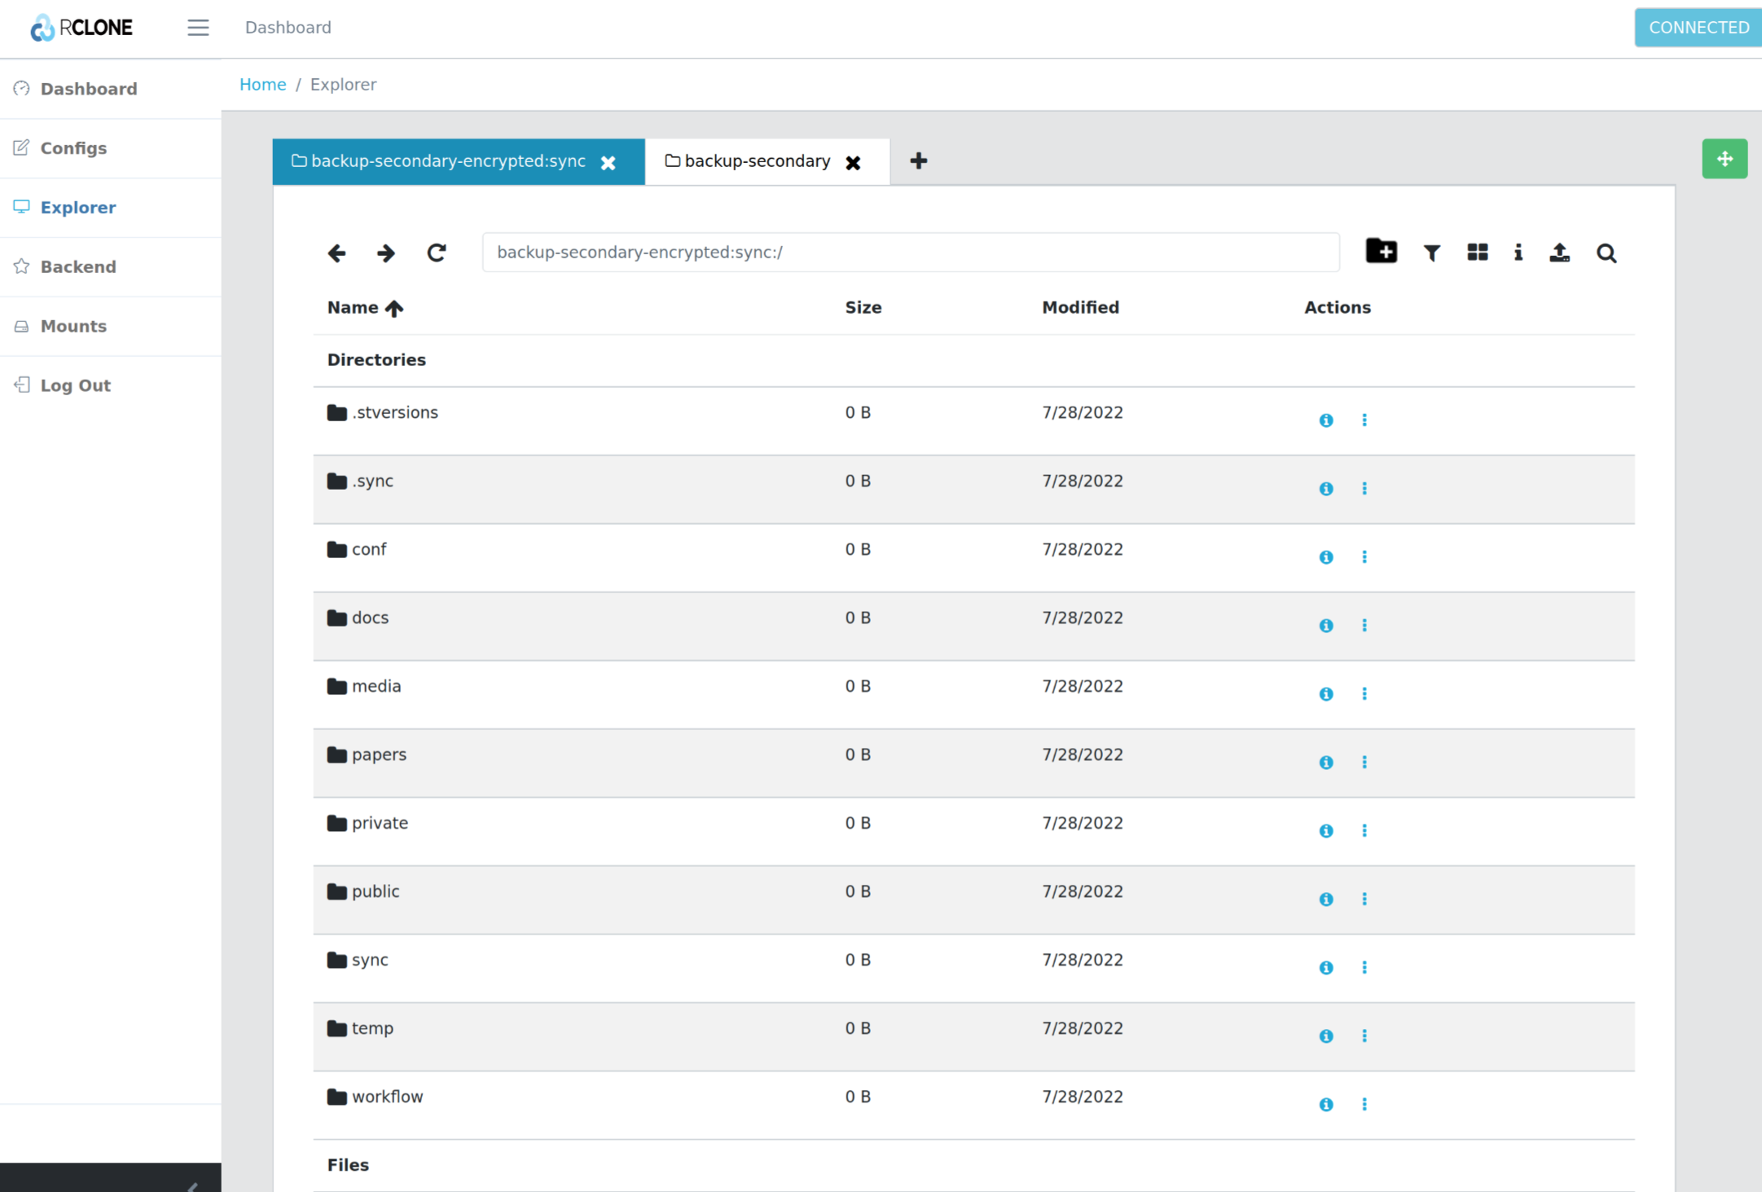Click the Rclone logo
This screenshot has width=1762, height=1192.
(81, 28)
